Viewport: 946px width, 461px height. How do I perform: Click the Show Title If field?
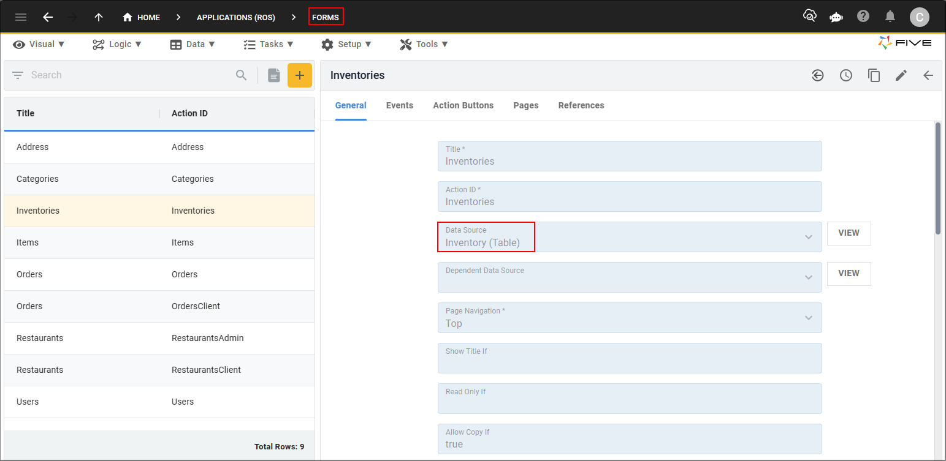[x=630, y=358]
